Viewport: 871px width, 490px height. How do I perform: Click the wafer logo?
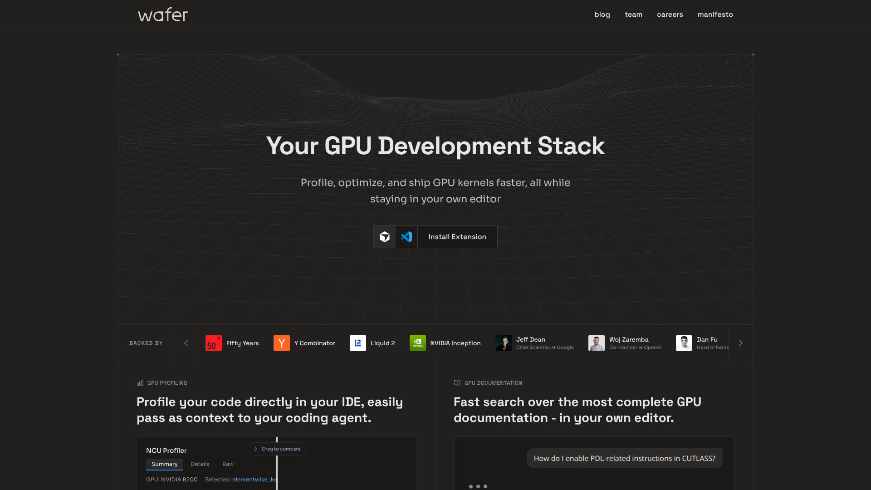163,15
